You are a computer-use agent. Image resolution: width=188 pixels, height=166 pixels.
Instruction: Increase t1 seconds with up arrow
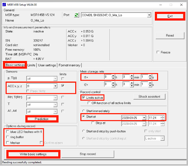tap(150, 76)
